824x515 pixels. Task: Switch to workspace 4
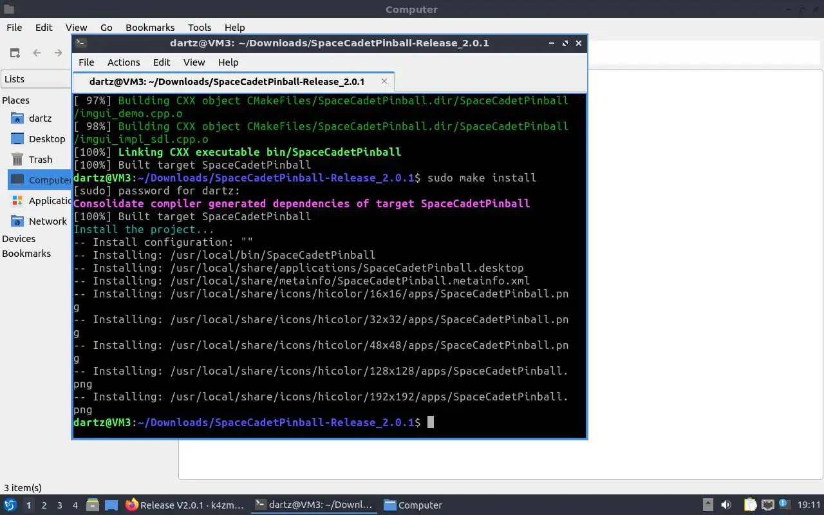click(75, 505)
